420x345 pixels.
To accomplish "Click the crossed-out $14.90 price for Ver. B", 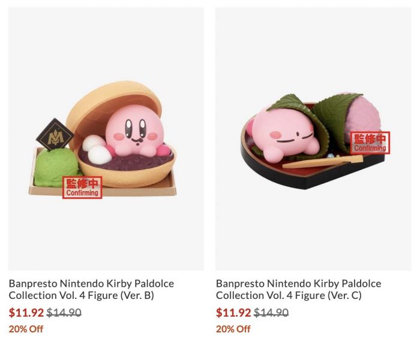I will (x=64, y=313).
